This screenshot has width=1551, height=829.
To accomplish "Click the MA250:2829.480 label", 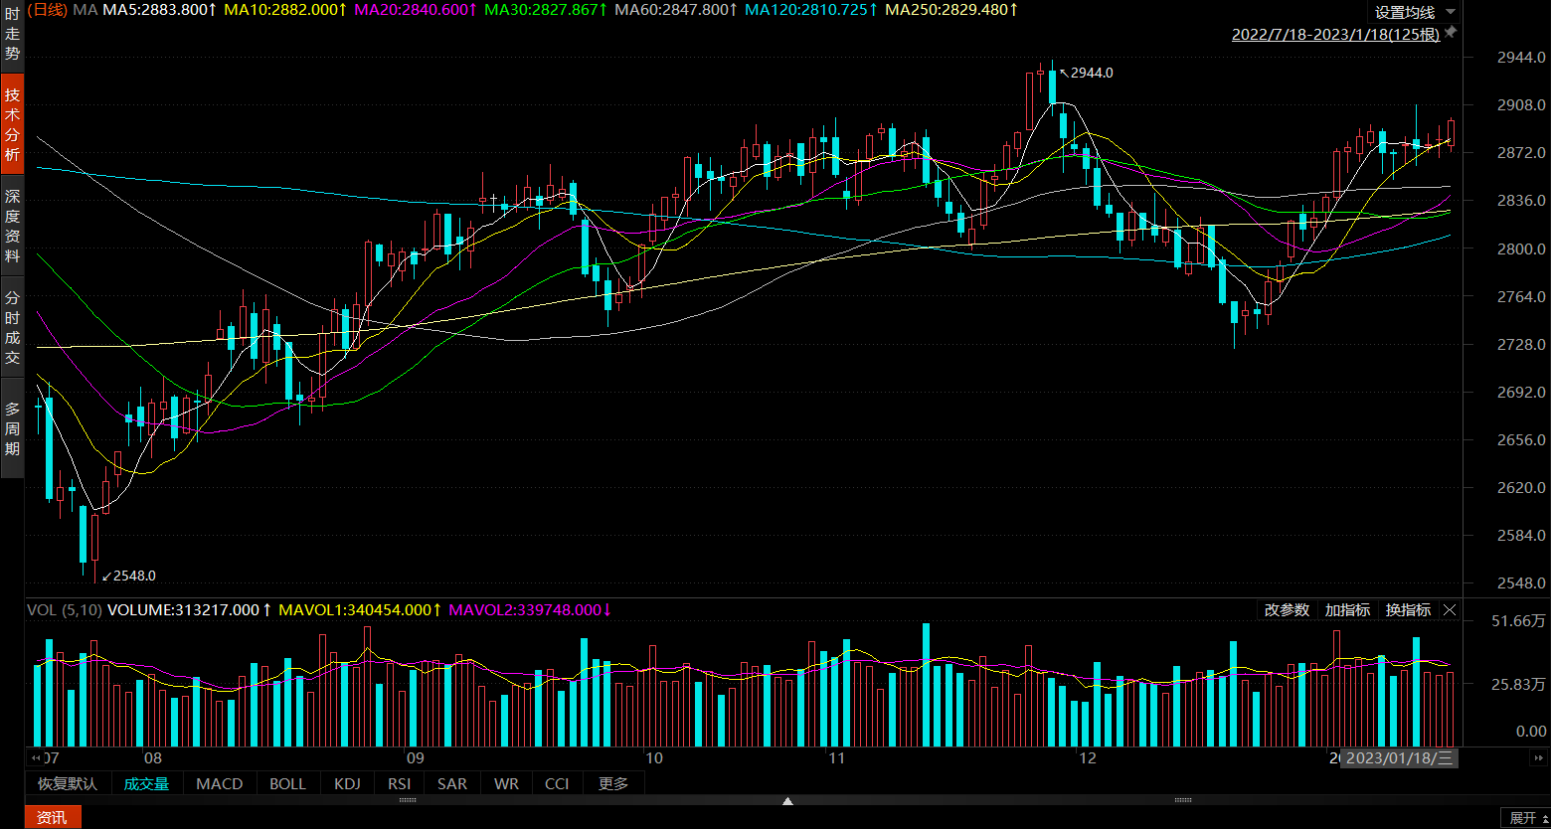I will point(951,9).
